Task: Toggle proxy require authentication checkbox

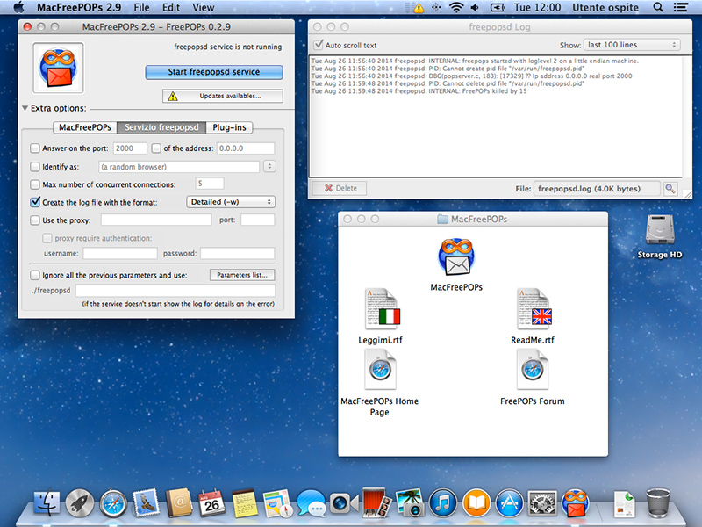Action: pyautogui.click(x=47, y=238)
